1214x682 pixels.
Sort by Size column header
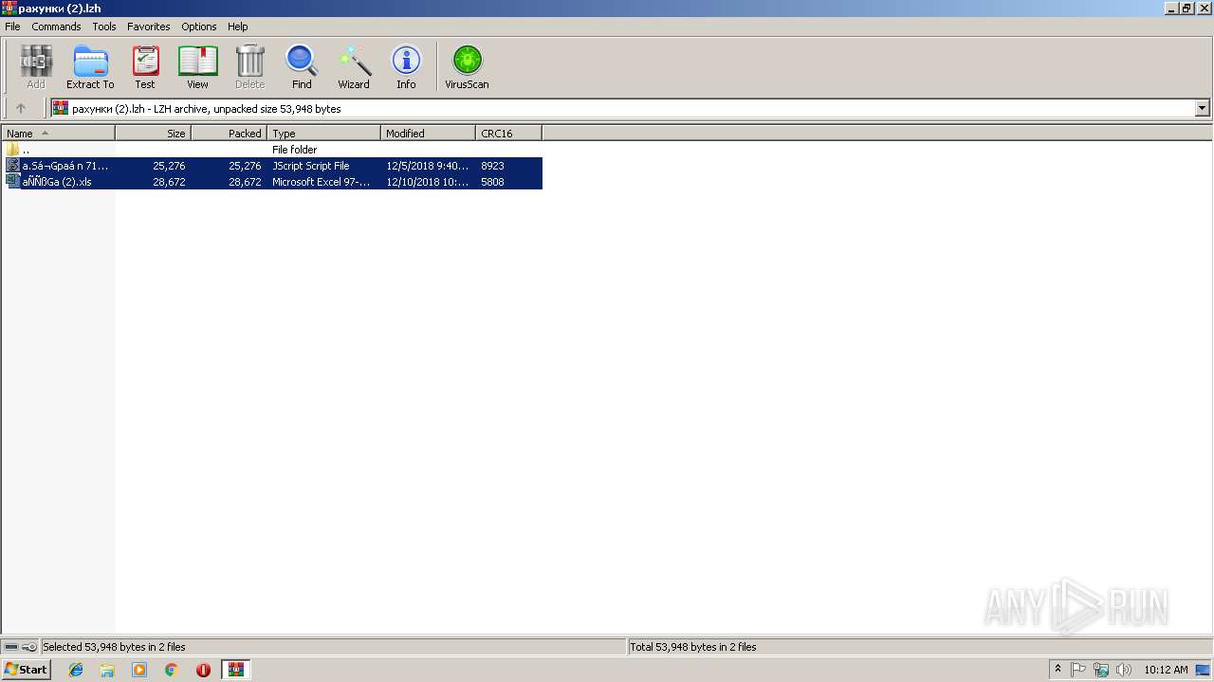click(x=153, y=134)
